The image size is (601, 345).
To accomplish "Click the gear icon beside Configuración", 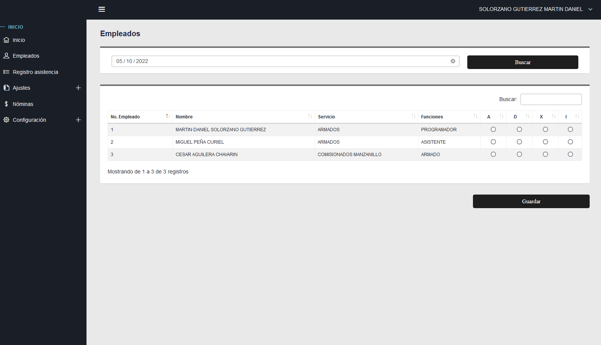I will [x=6, y=120].
